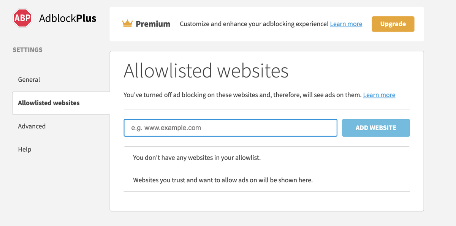Switch to the General settings tab
This screenshot has height=226, width=456.
[29, 80]
